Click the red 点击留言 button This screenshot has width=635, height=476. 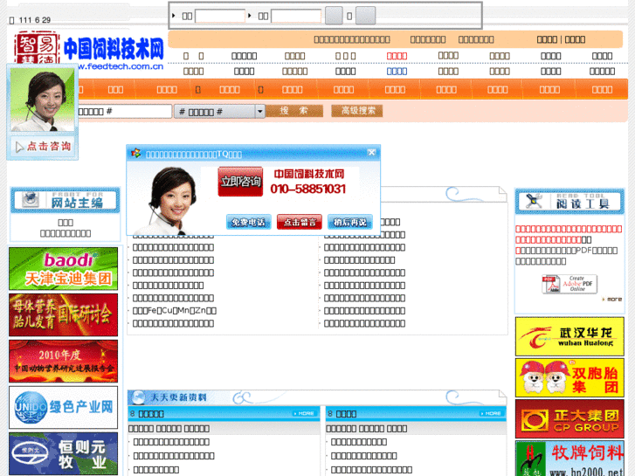coord(300,222)
